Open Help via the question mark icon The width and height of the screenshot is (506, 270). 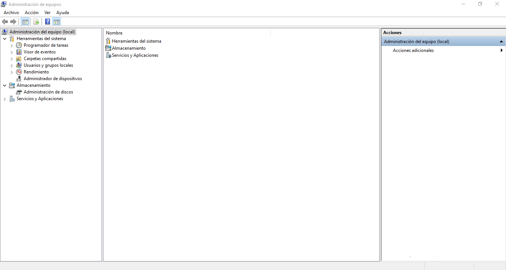click(47, 22)
